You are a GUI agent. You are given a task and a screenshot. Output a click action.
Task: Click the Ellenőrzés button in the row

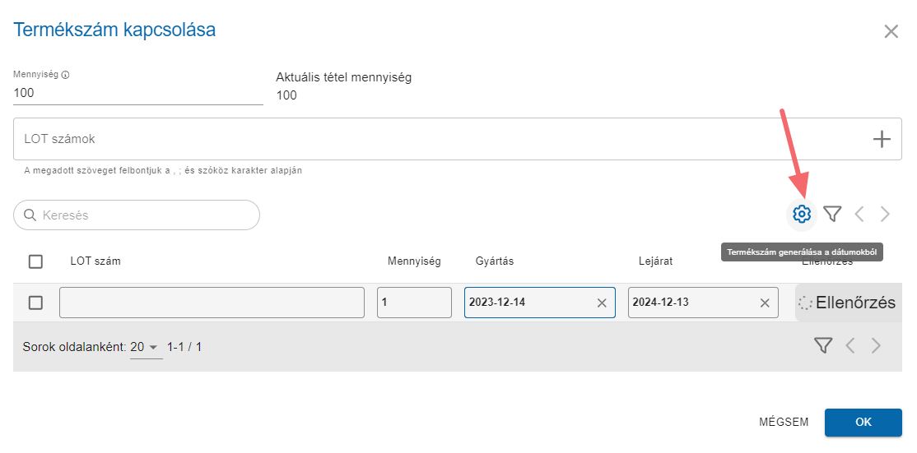pyautogui.click(x=848, y=303)
